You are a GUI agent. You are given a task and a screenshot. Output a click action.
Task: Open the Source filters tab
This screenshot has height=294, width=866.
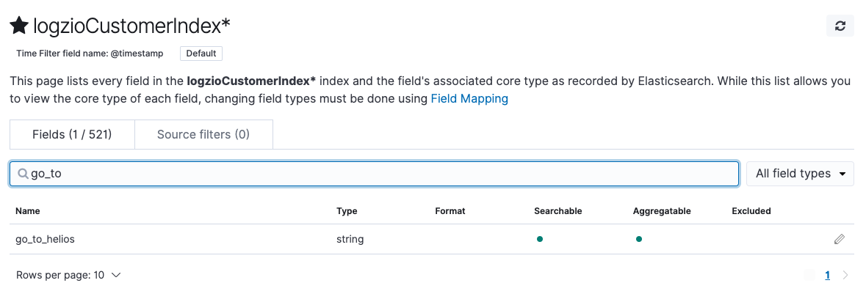click(203, 135)
